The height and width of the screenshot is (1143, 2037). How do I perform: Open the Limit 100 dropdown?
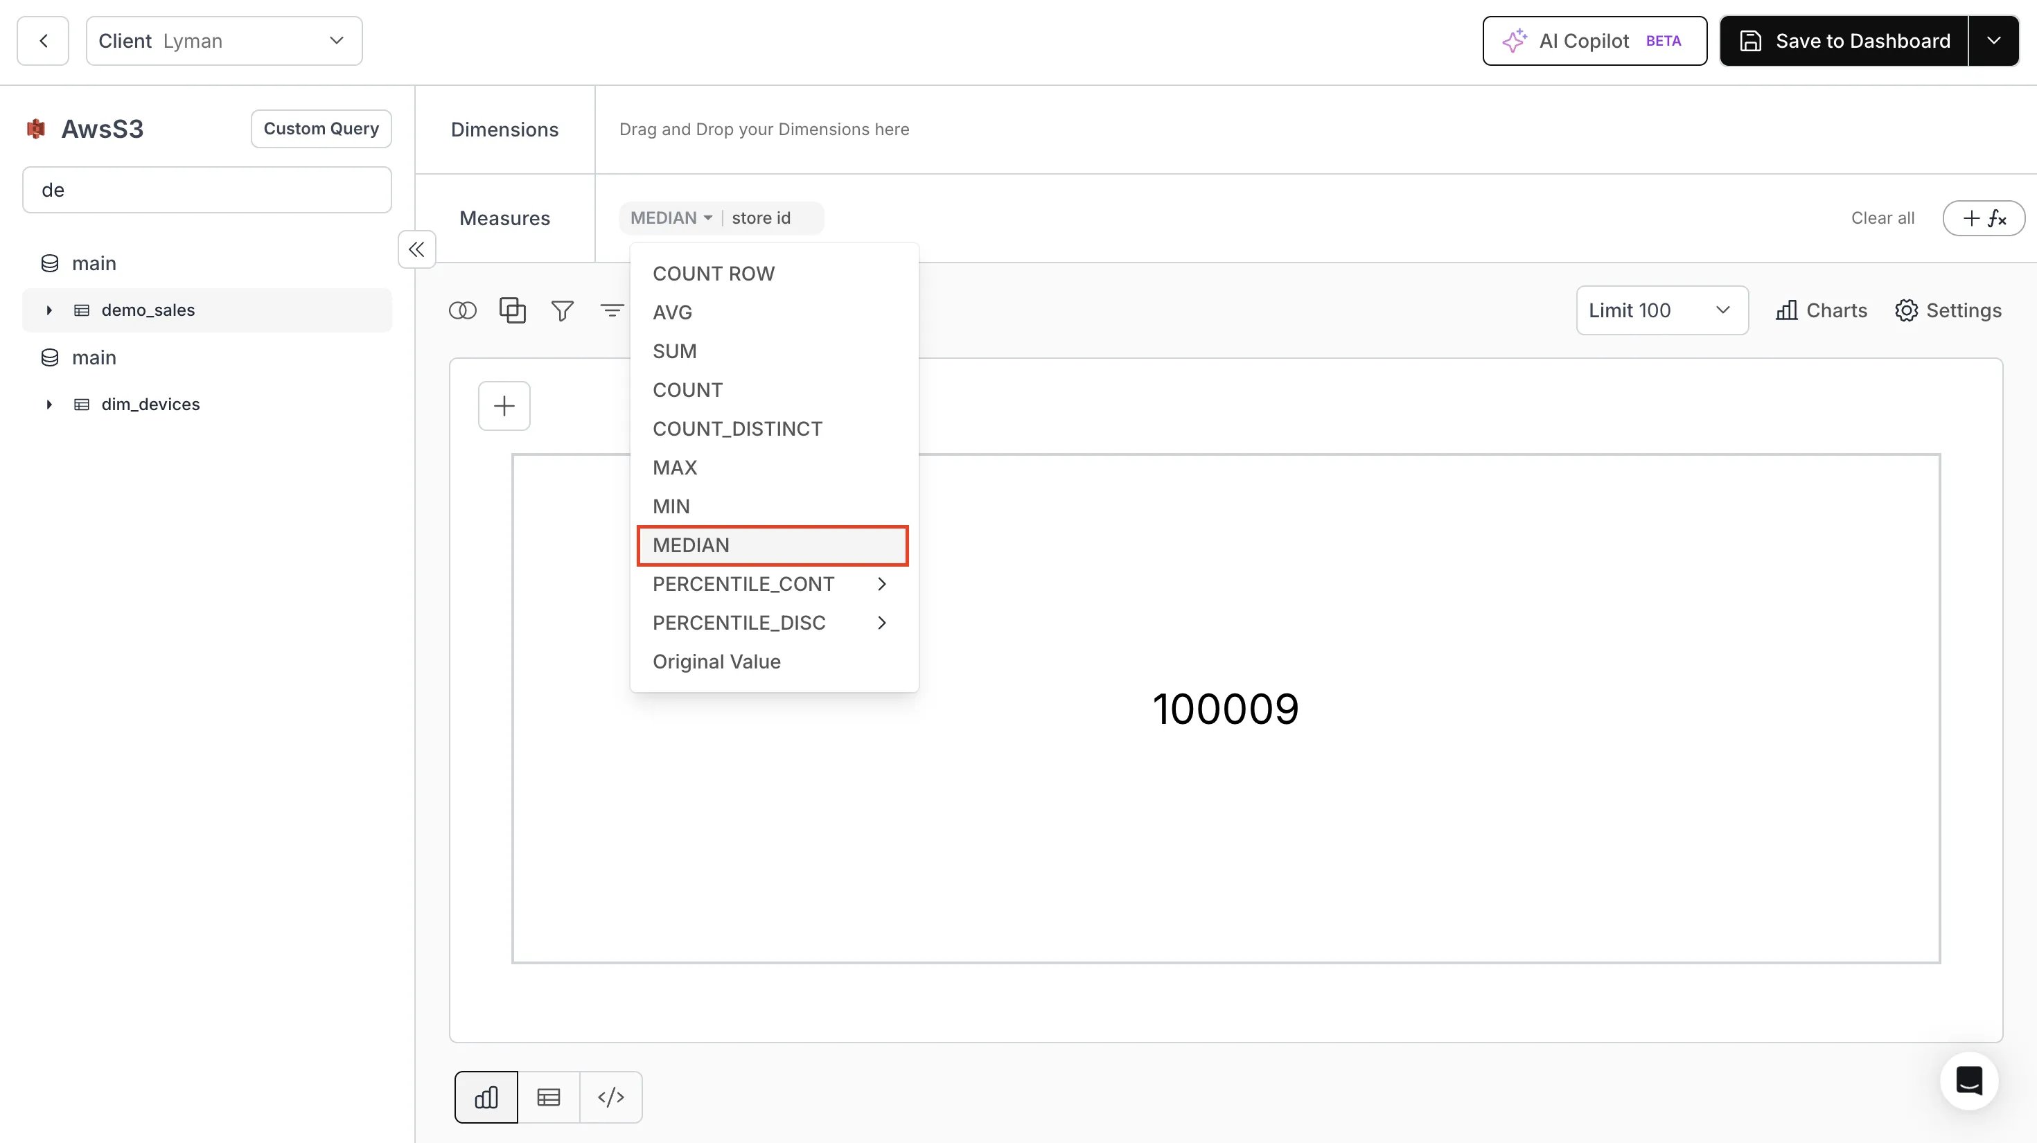click(x=1662, y=310)
